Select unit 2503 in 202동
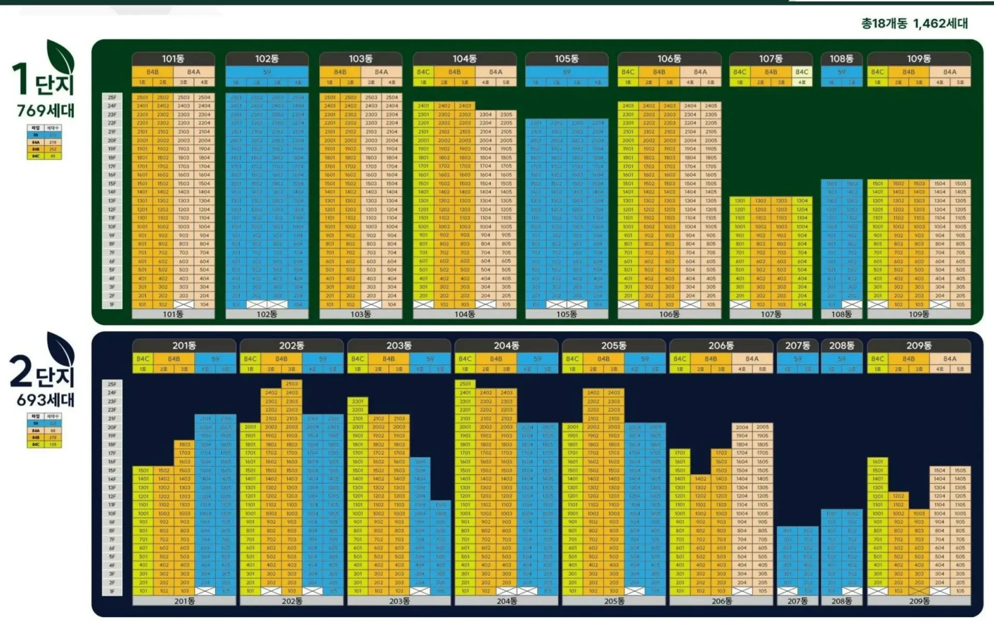994x629 pixels. [x=292, y=384]
